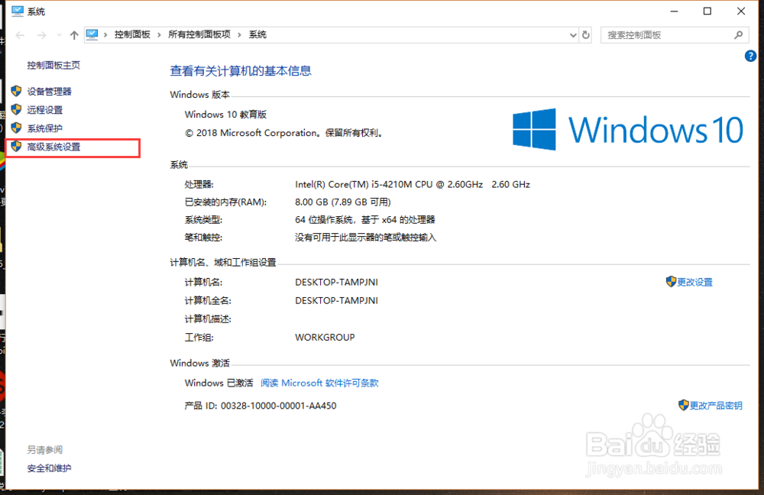Click 更改产品密钥 link

[716, 406]
